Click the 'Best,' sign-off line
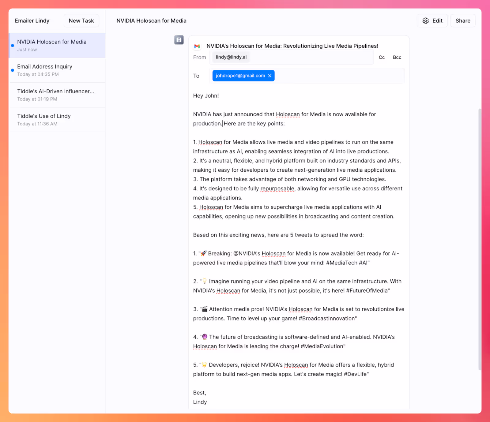 pos(200,393)
